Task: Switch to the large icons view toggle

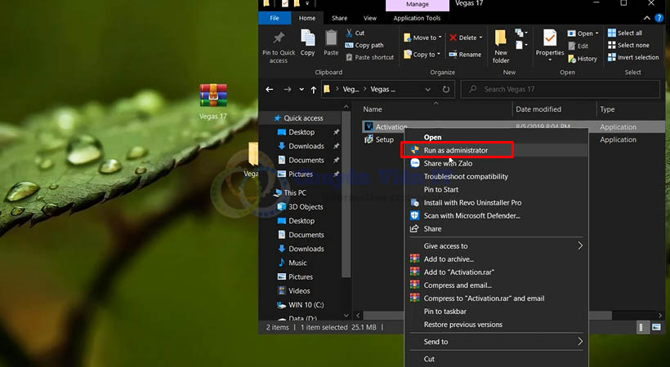Action: pos(657,327)
